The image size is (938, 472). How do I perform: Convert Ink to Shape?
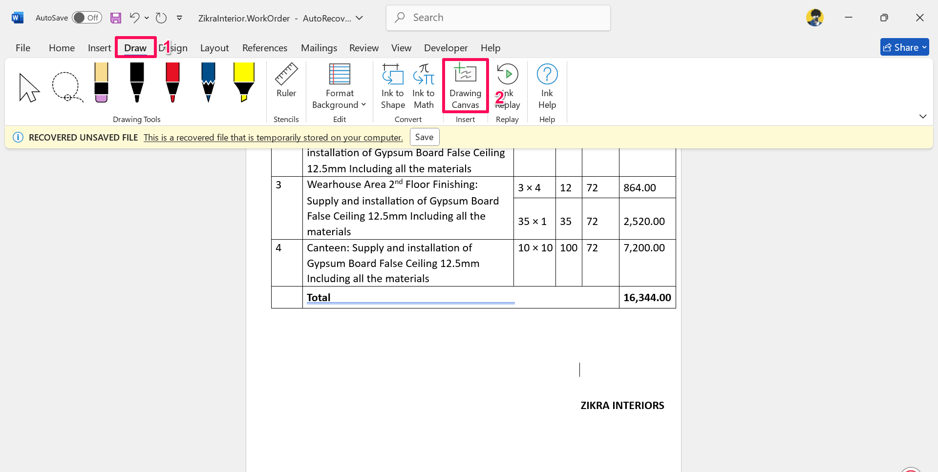tap(393, 86)
